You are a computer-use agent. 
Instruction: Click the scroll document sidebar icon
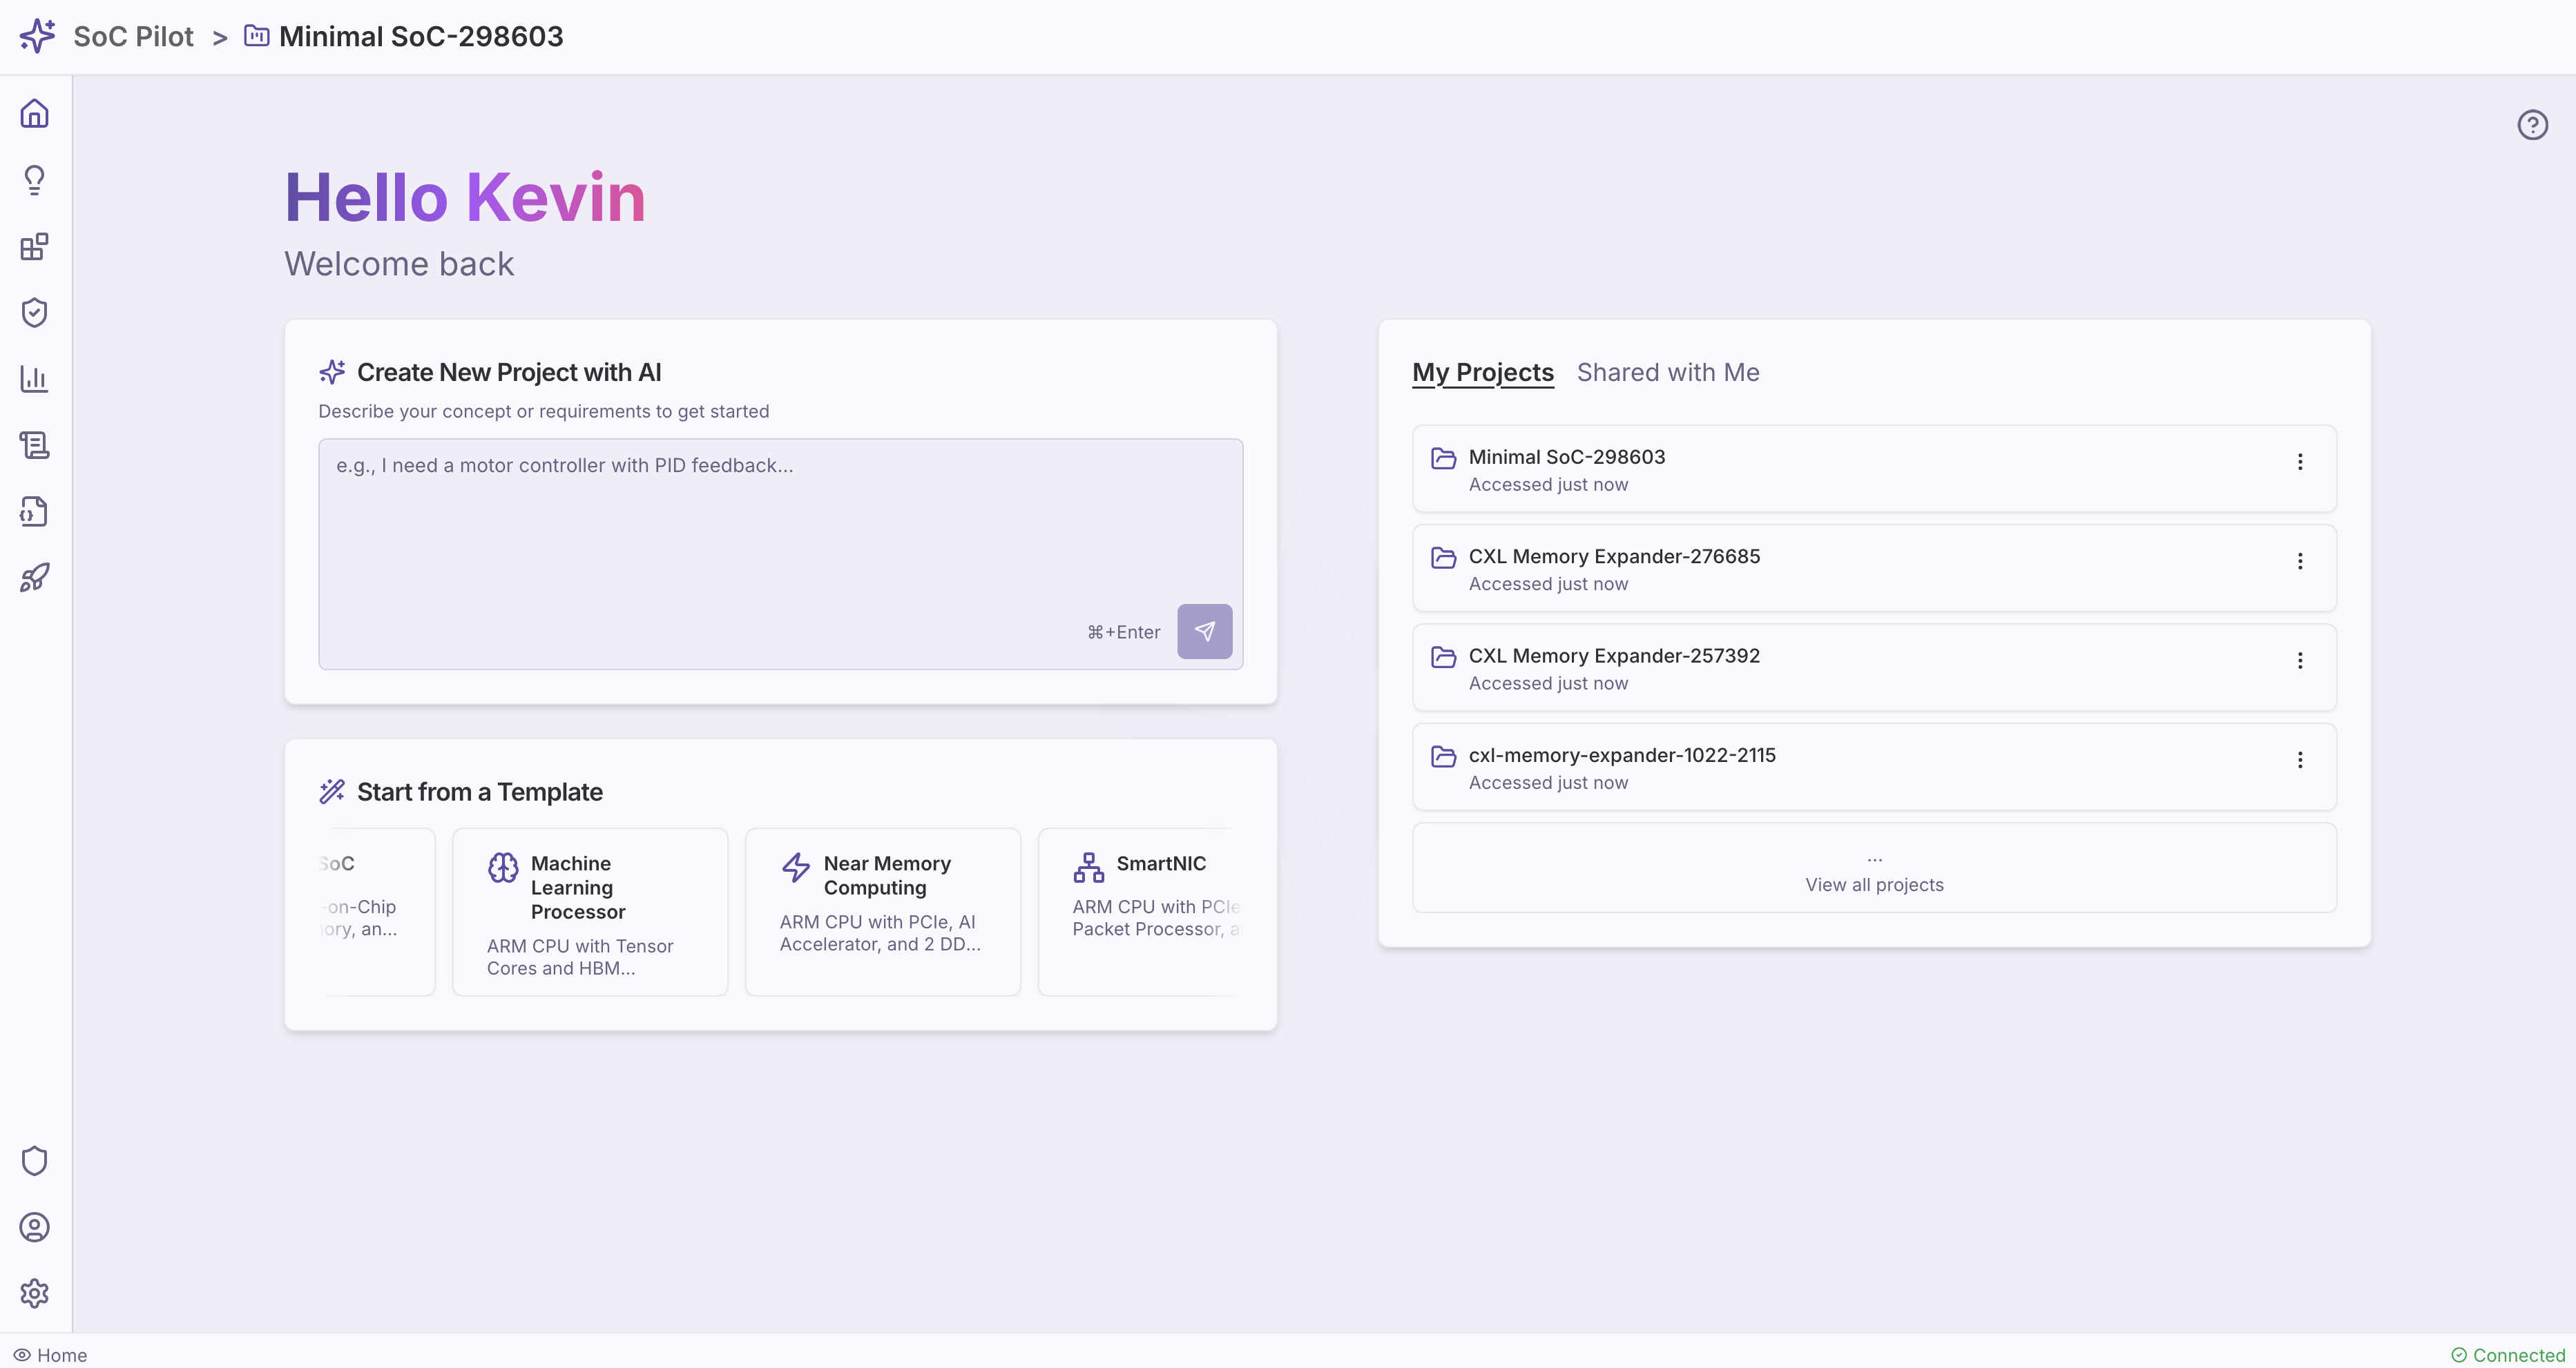pyautogui.click(x=34, y=446)
